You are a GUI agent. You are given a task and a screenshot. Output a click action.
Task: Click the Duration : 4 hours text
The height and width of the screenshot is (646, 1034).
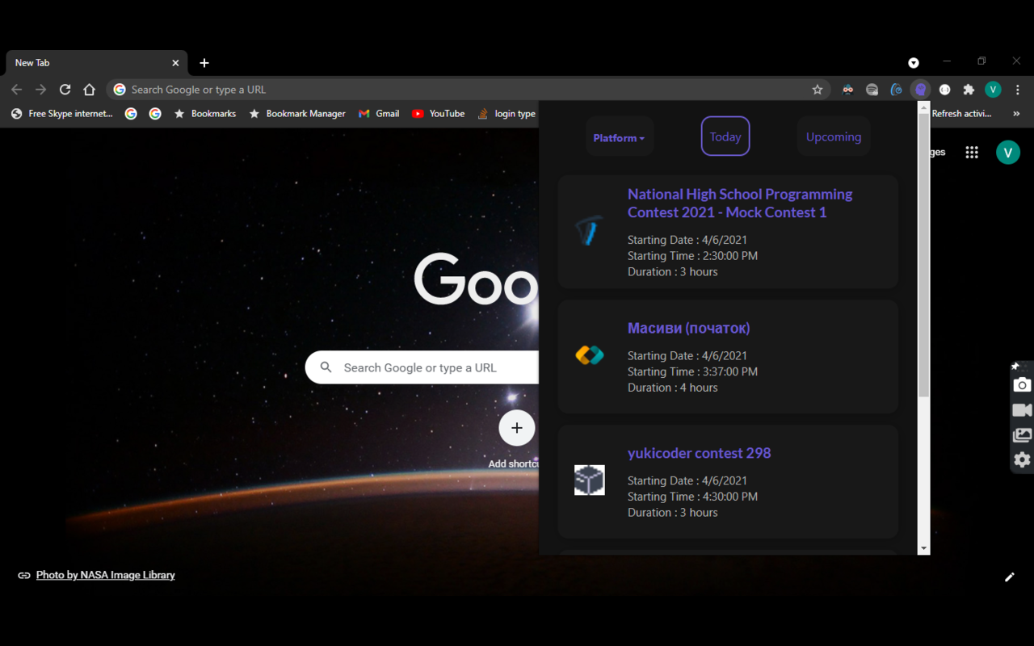672,388
